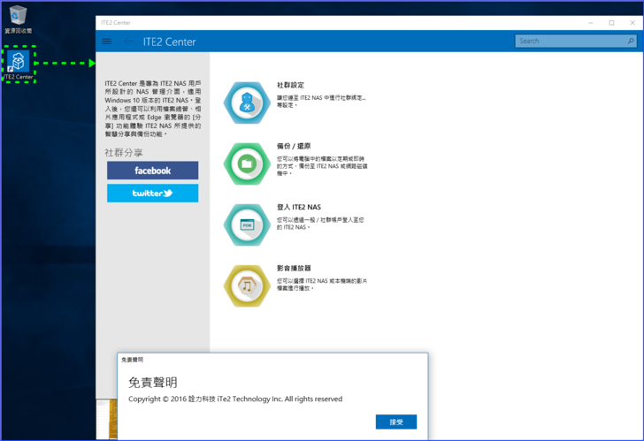Minimize the ITE2 Center window
The height and width of the screenshot is (441, 644).
(589, 22)
